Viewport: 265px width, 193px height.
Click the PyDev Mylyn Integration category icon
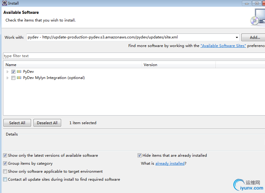click(19, 78)
